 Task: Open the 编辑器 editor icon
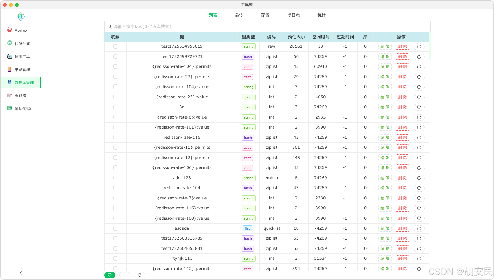[10, 95]
